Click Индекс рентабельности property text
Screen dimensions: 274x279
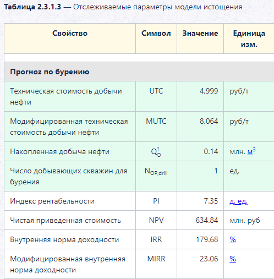tap(52, 201)
